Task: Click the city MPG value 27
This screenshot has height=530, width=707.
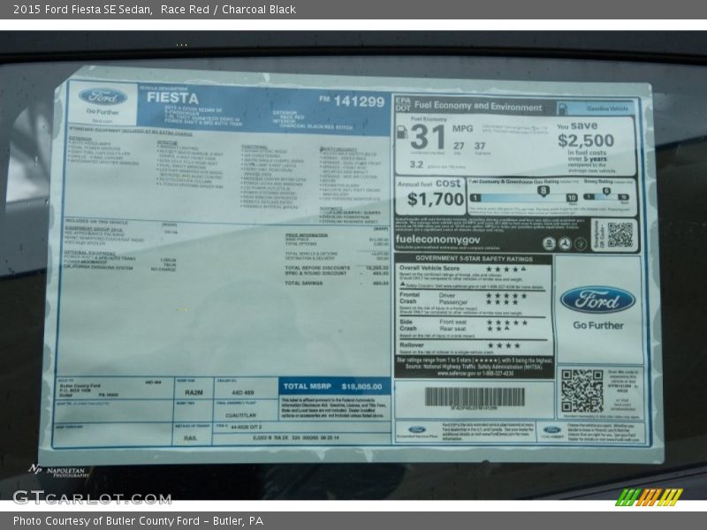Action: (x=459, y=146)
